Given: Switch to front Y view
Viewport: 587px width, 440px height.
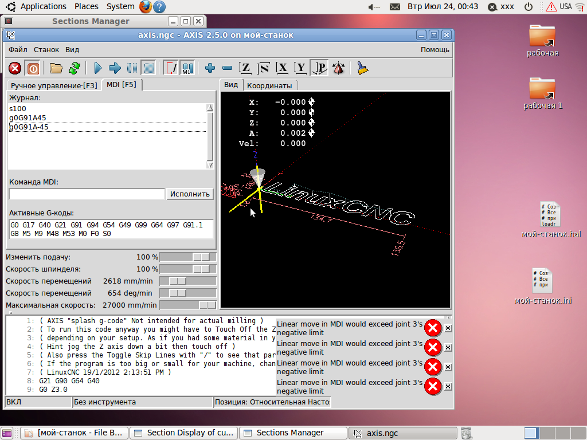Looking at the screenshot, I should pyautogui.click(x=300, y=68).
